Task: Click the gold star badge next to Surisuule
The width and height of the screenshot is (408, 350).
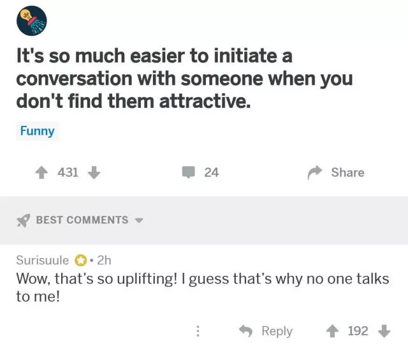Action: 81,261
